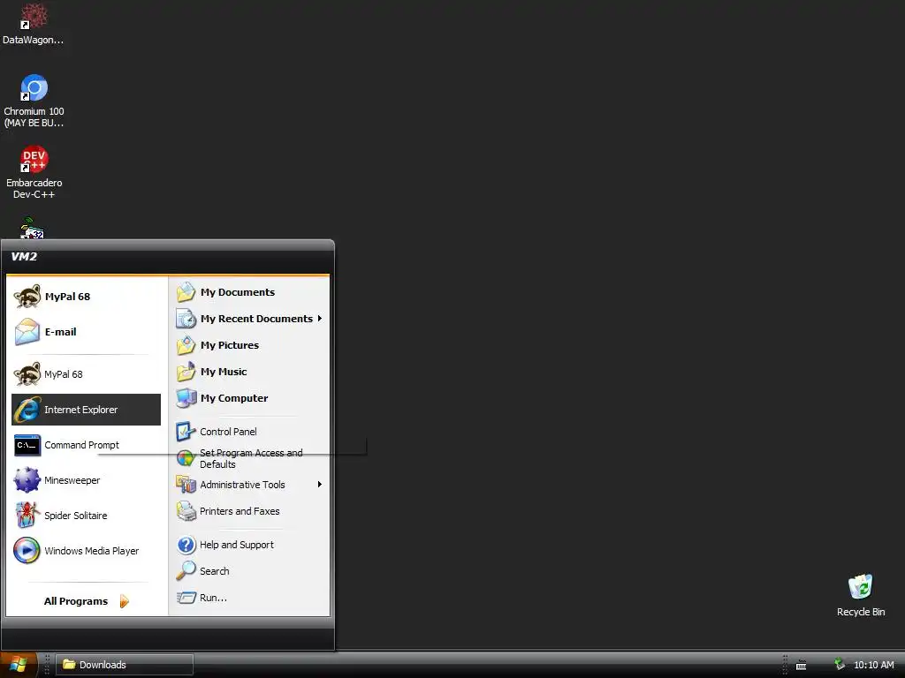This screenshot has height=678, width=905.
Task: Click the Control Panel label
Action: [228, 431]
